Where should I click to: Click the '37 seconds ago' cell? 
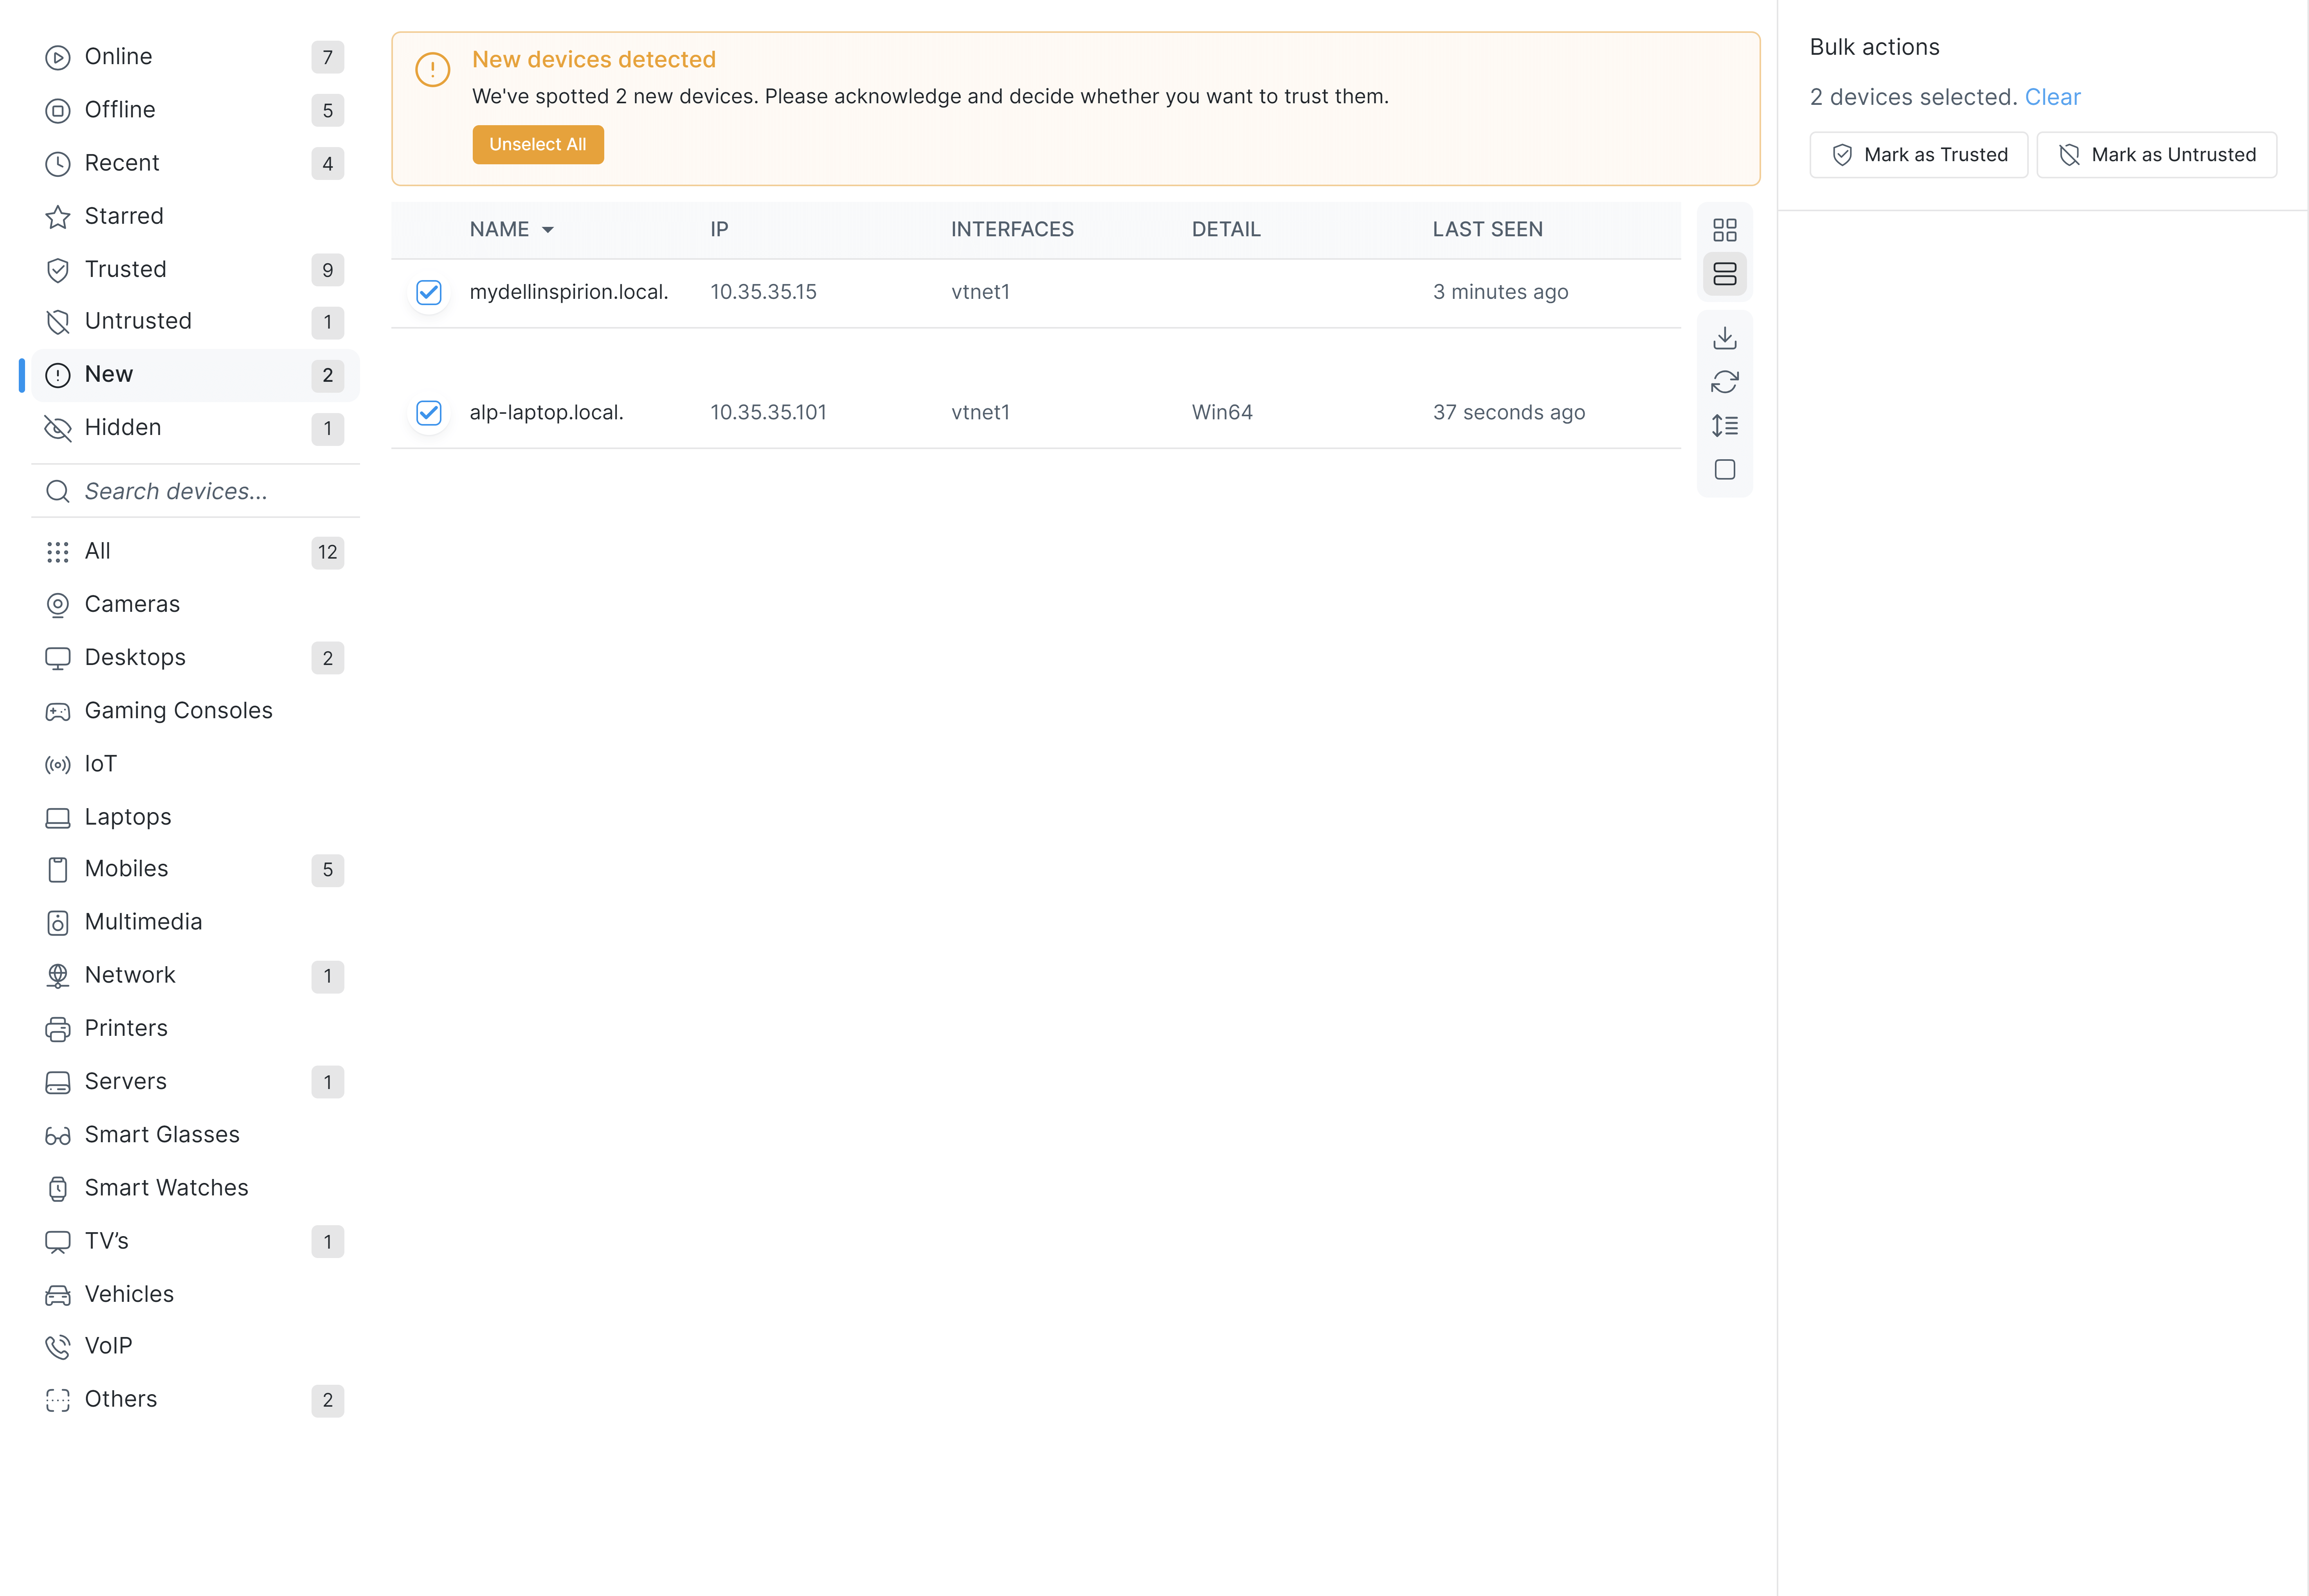tap(1509, 413)
